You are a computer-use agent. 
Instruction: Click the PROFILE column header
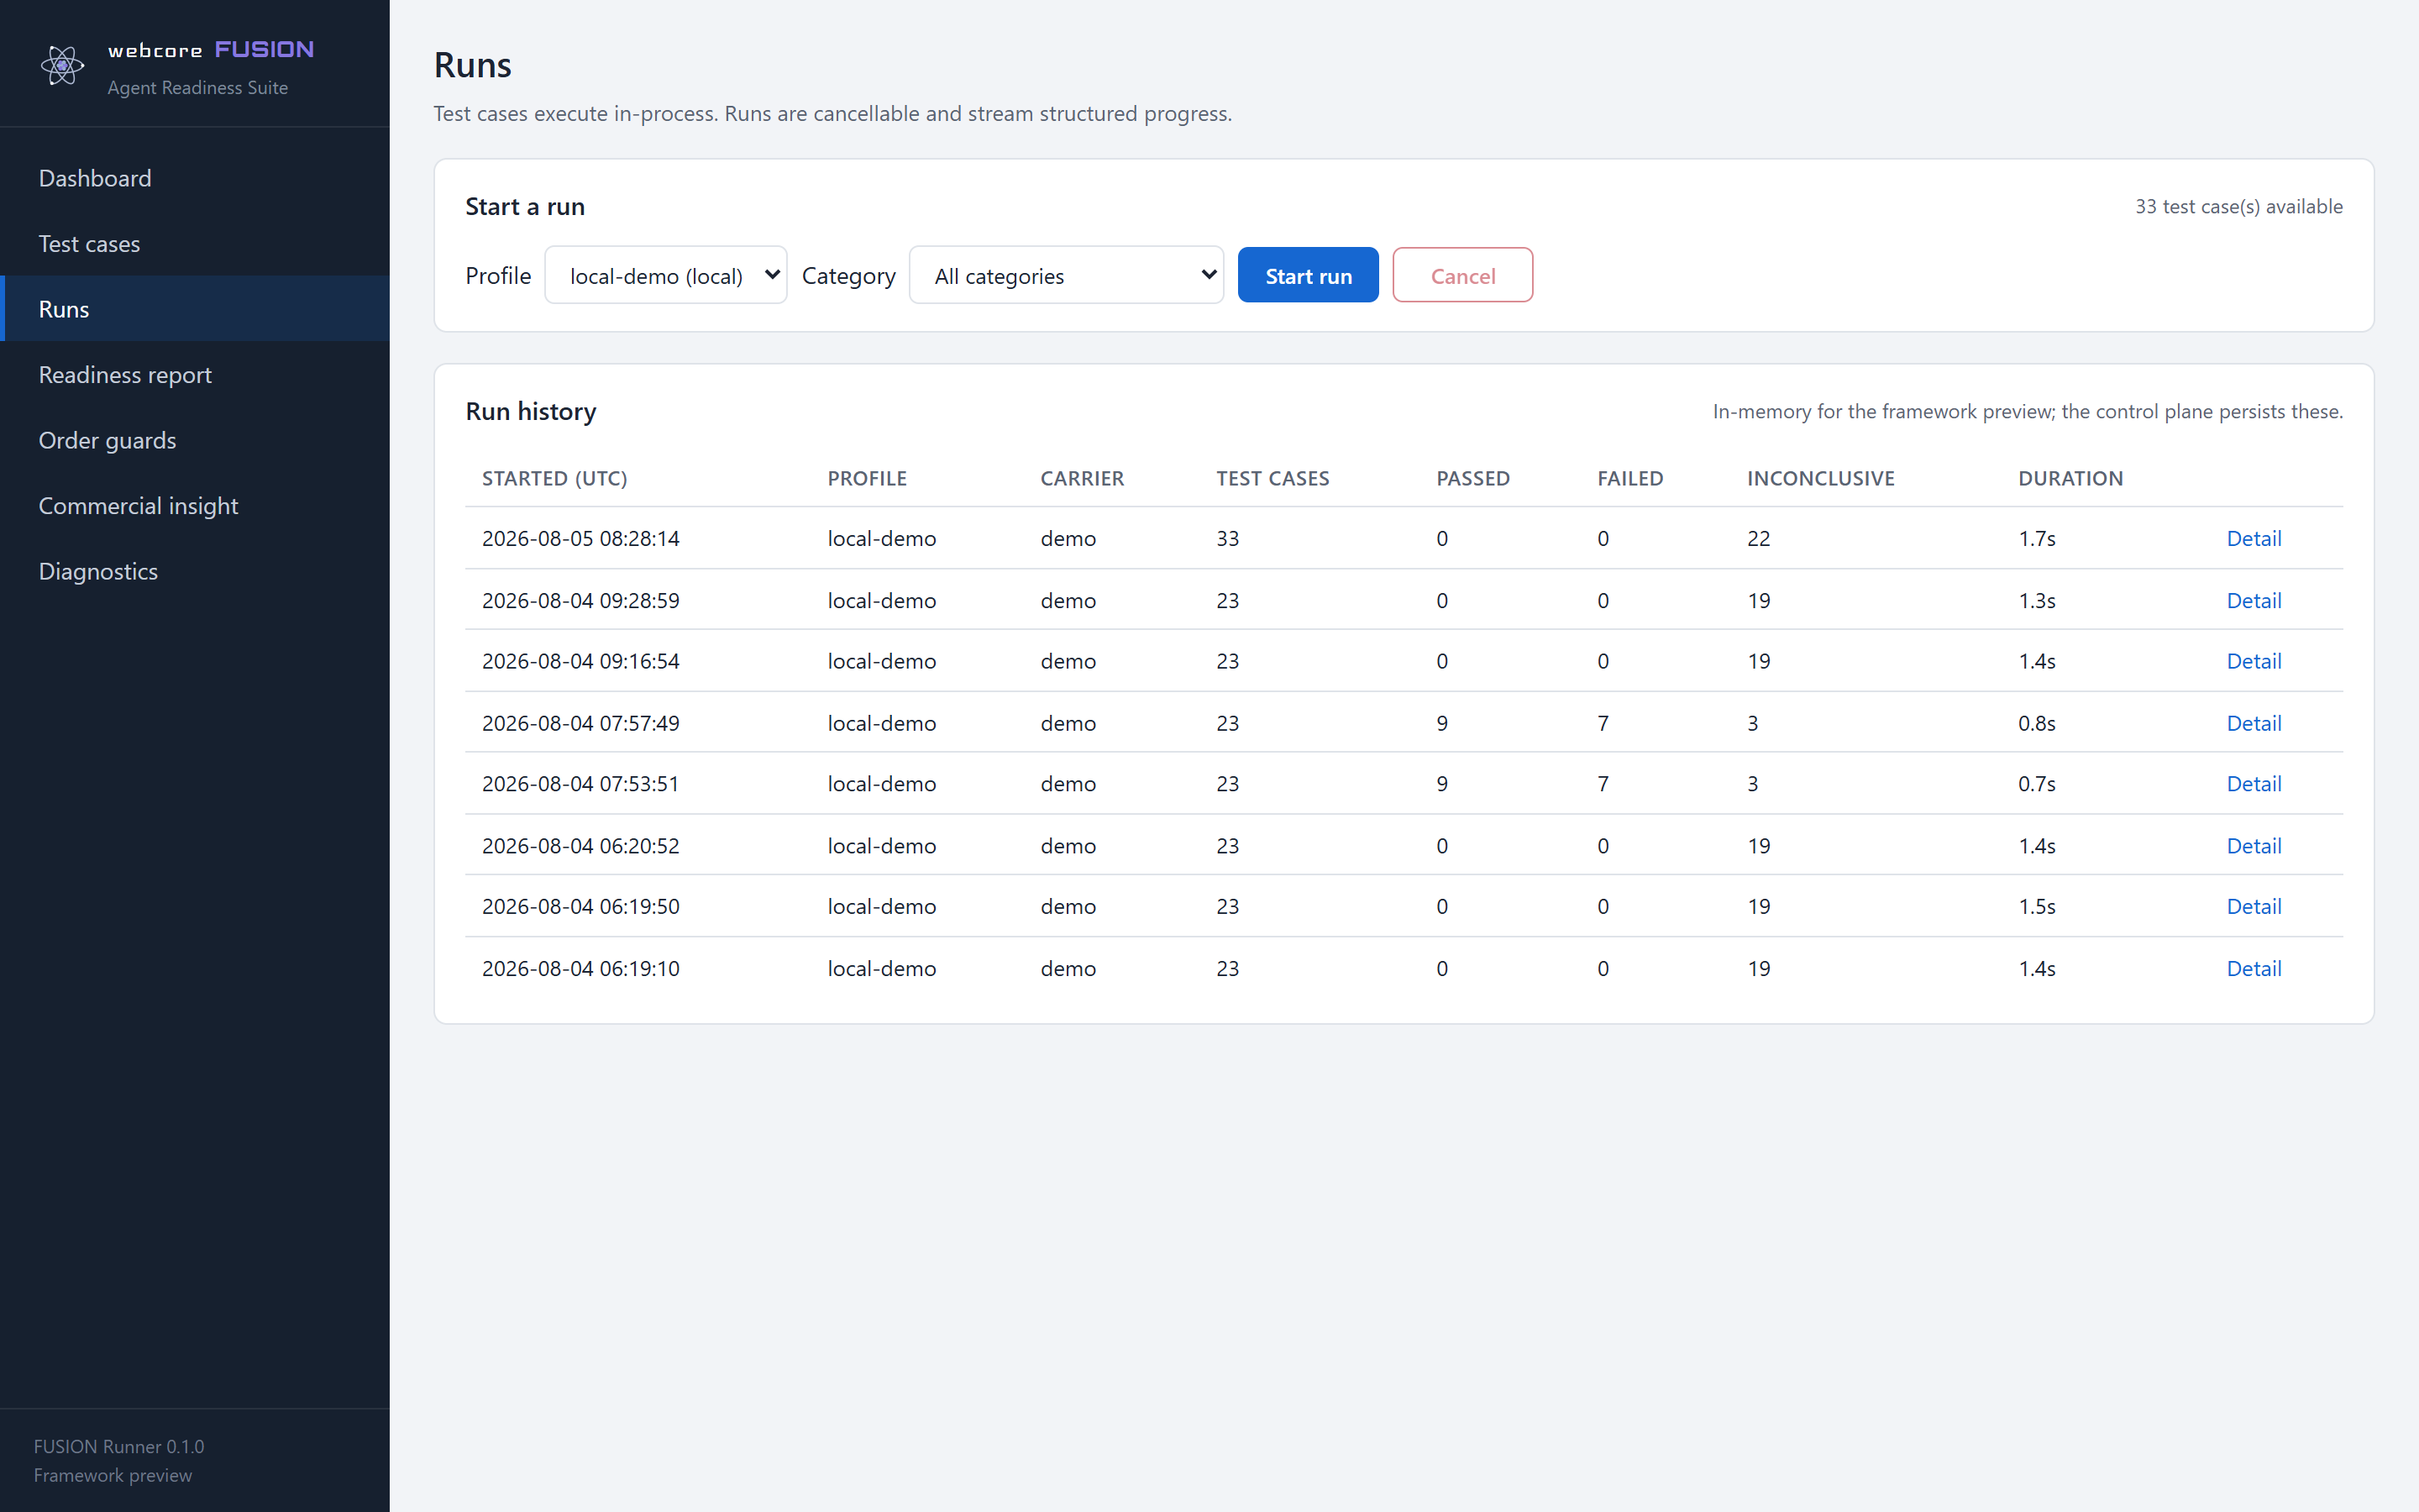click(867, 478)
